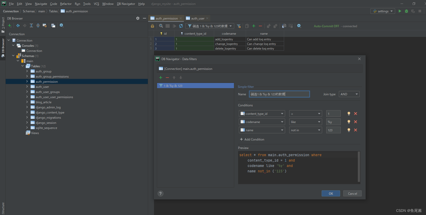The width and height of the screenshot is (426, 215).
Task: Add a new filter in the Data filters dialog
Action: click(161, 78)
